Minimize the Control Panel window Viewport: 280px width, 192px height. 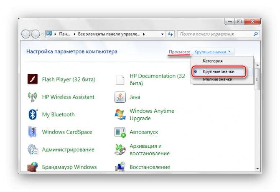[230, 22]
